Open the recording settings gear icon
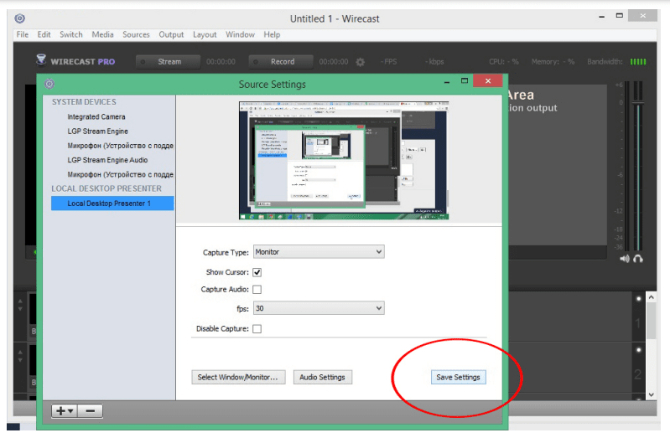670x438 pixels. tap(361, 62)
